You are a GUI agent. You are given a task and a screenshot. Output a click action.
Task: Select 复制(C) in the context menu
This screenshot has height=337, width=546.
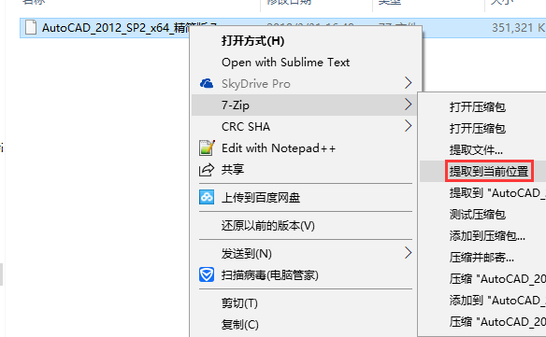point(240,325)
